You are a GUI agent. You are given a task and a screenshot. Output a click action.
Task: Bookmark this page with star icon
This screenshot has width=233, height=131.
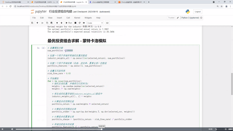tap(222, 6)
